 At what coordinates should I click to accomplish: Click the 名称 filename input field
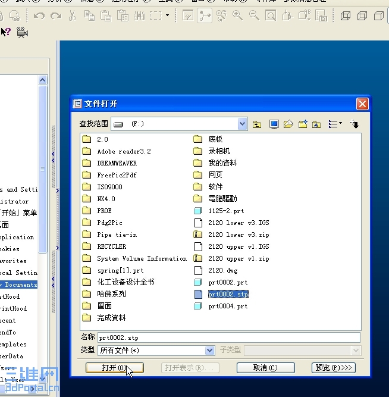(x=229, y=337)
